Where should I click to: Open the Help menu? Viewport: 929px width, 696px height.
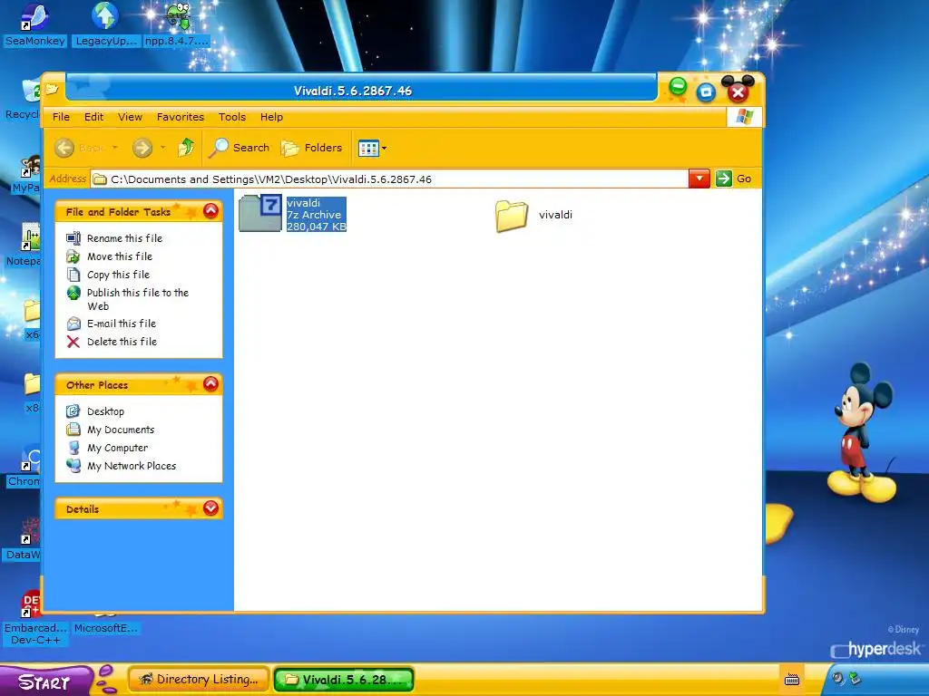coord(271,117)
